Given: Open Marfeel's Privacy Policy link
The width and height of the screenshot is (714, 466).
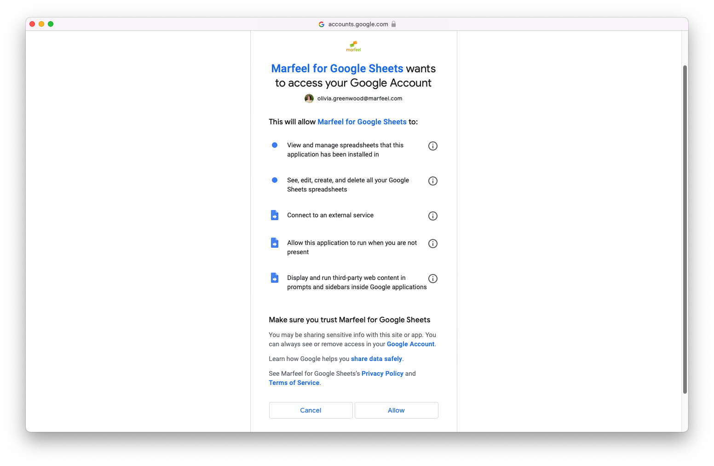Looking at the screenshot, I should (382, 373).
